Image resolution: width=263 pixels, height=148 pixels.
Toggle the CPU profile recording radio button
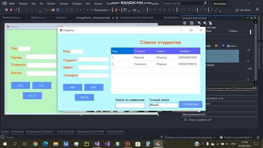pyautogui.click(x=185, y=120)
